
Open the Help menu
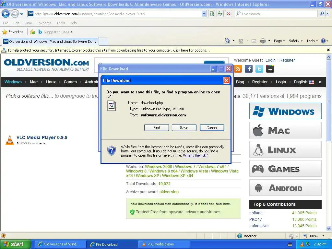click(x=73, y=23)
